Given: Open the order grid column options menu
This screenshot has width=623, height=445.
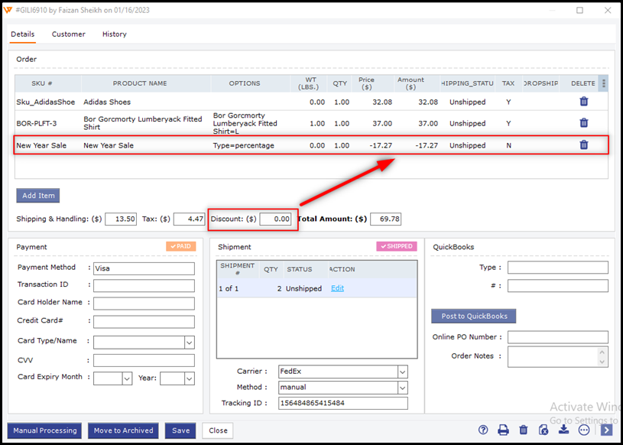Looking at the screenshot, I should tap(603, 83).
